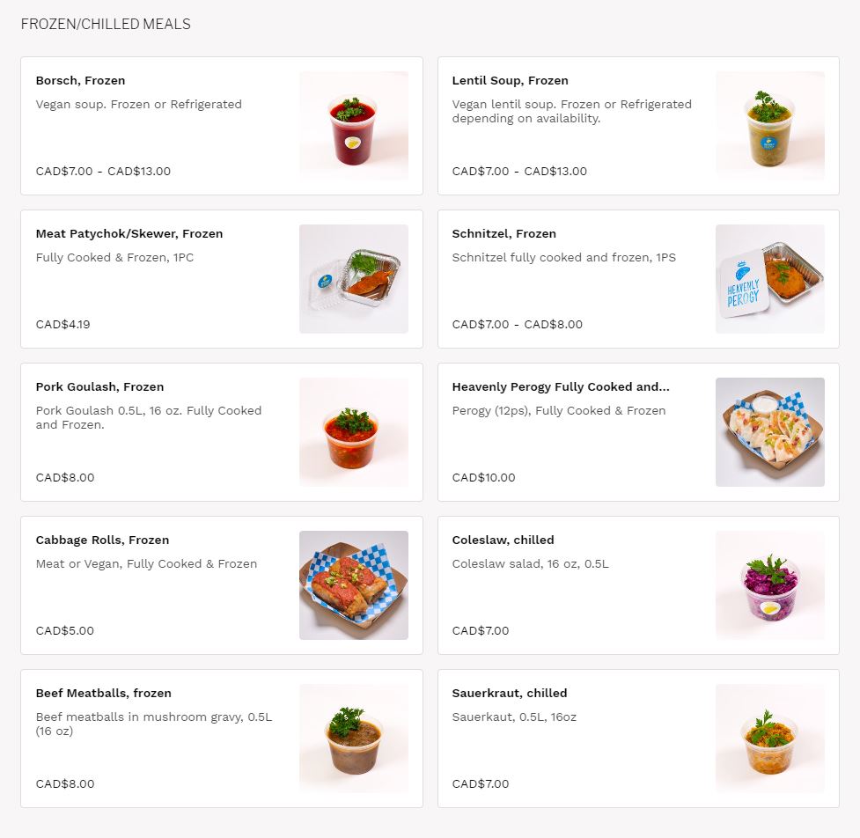Screen dimensions: 860x838
Task: Click the Schnitzel product thumbnail
Action: click(x=769, y=279)
